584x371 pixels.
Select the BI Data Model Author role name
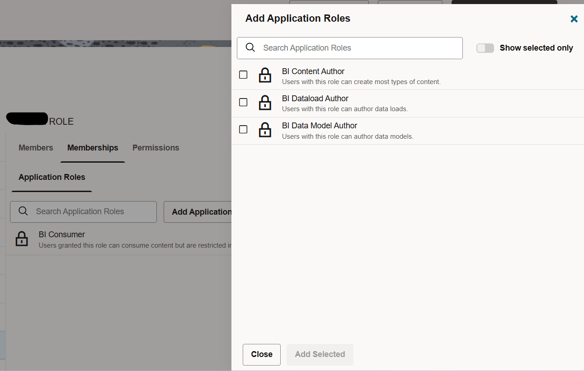(320, 126)
